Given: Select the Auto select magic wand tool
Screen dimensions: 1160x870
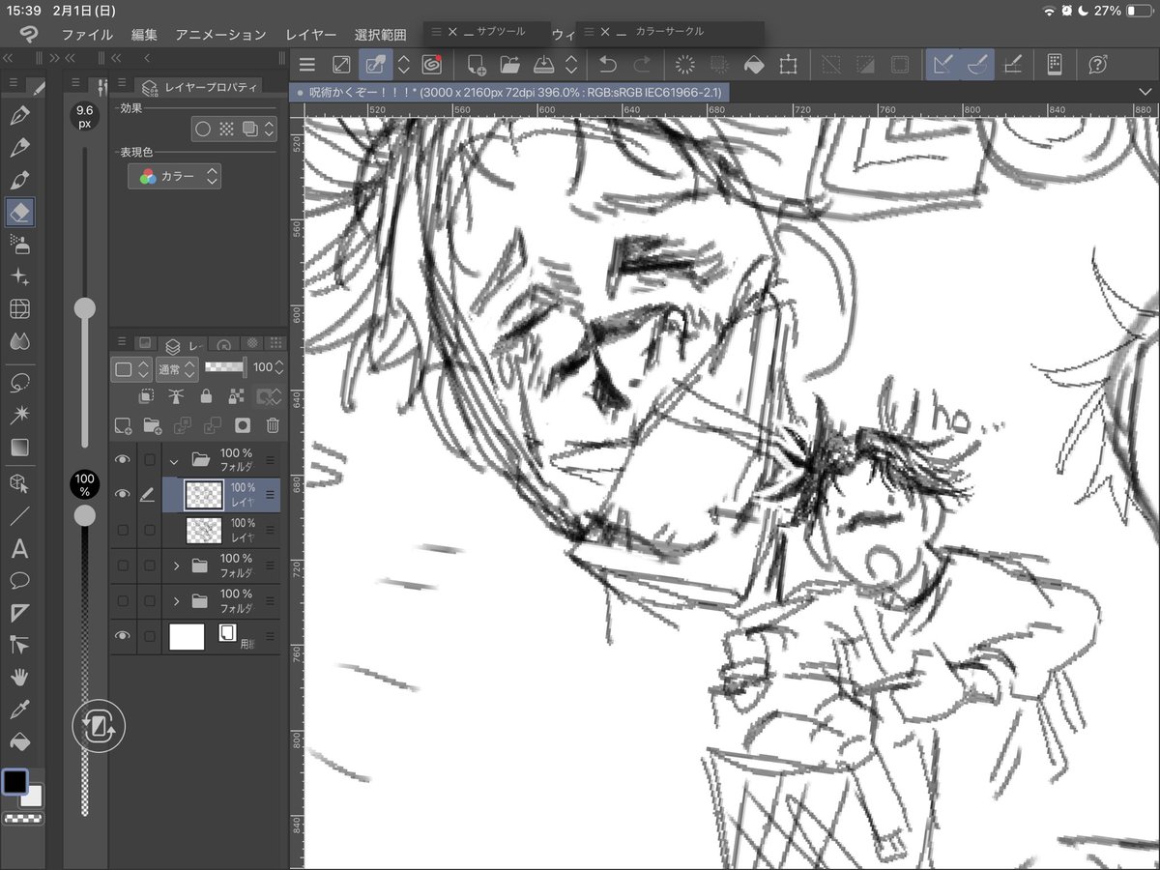Looking at the screenshot, I should [19, 416].
